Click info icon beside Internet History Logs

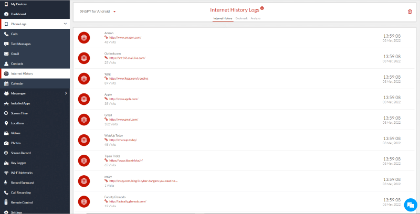[262, 8]
